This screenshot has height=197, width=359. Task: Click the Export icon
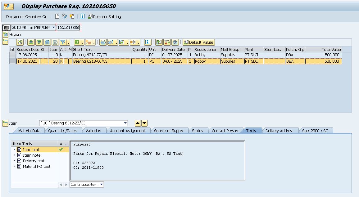pyautogui.click(x=122, y=42)
